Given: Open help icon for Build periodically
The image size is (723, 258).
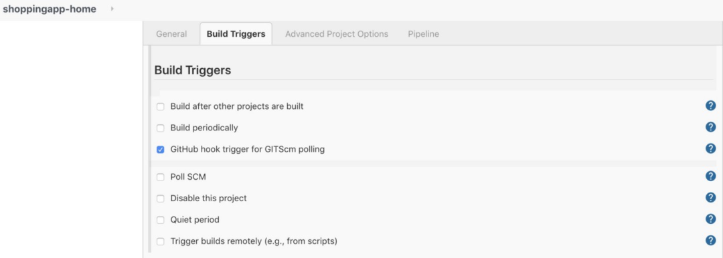Looking at the screenshot, I should point(710,127).
